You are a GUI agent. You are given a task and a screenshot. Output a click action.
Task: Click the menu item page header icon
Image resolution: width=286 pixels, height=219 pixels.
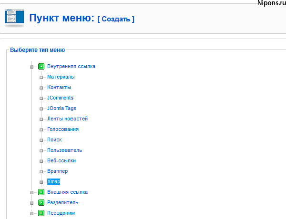pyautogui.click(x=14, y=19)
